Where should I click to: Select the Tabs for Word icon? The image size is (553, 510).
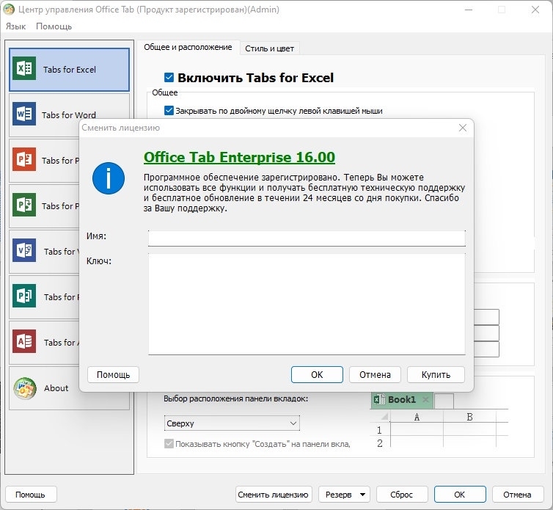[x=24, y=114]
